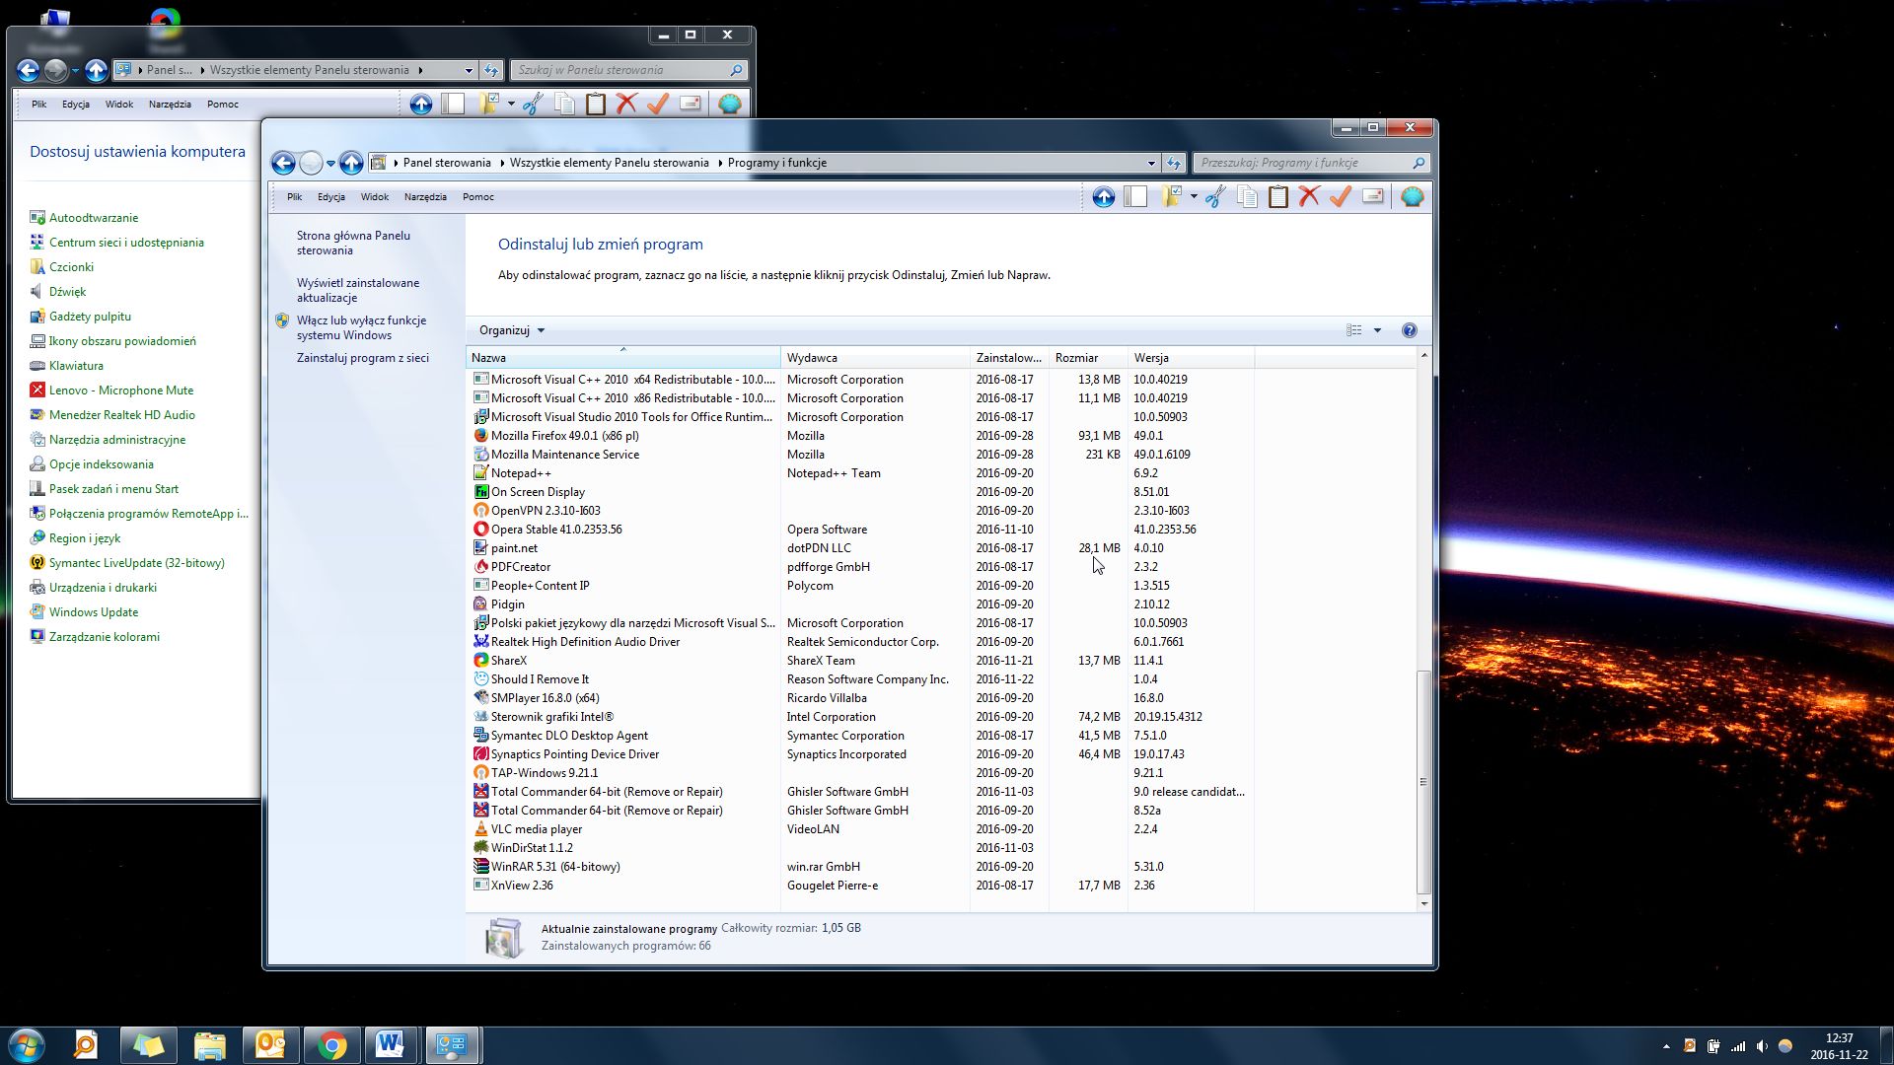Click the Up arrow next to the address bar in front window
This screenshot has height=1065, width=1894.
pos(351,164)
